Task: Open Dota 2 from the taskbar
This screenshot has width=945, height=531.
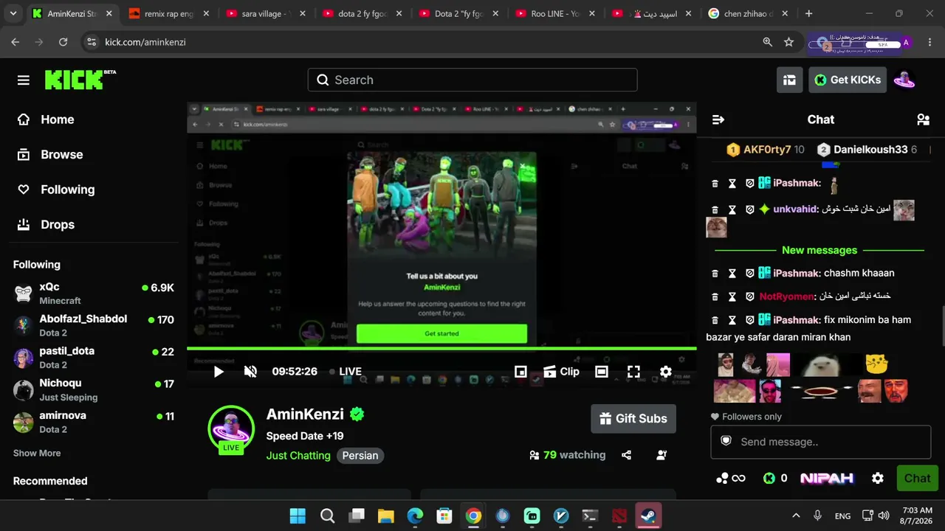Action: [618, 516]
